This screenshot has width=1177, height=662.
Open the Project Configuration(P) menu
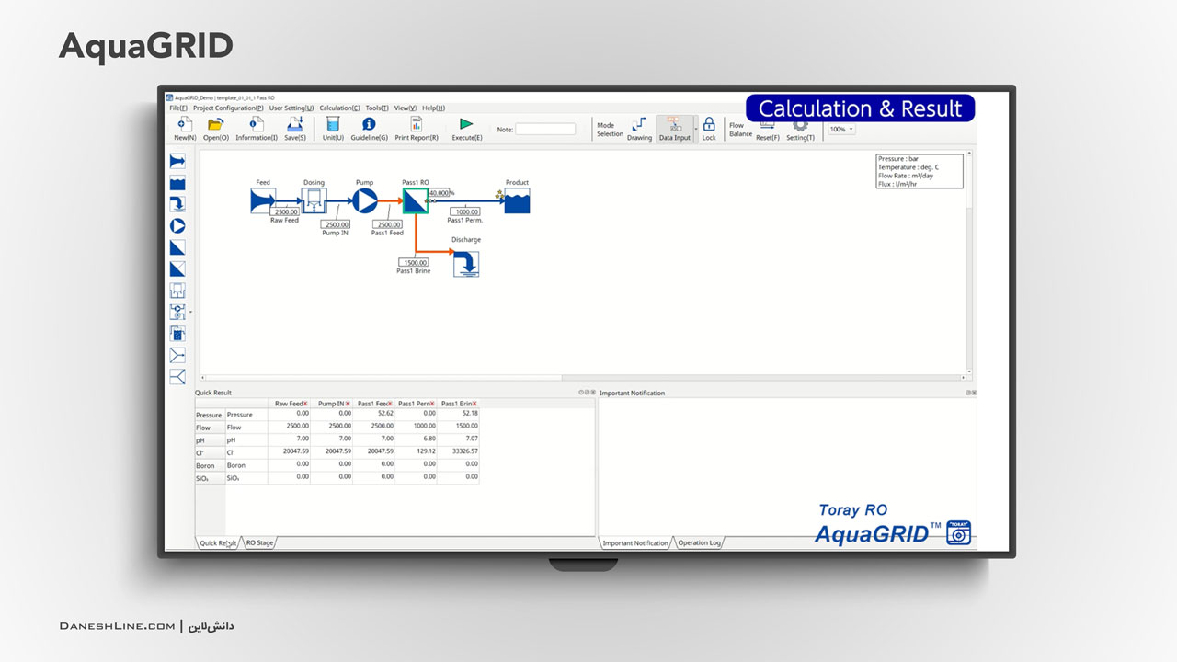click(228, 108)
